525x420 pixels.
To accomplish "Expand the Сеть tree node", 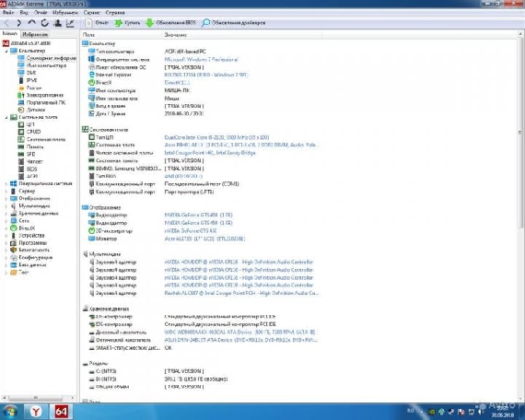I will coord(6,220).
